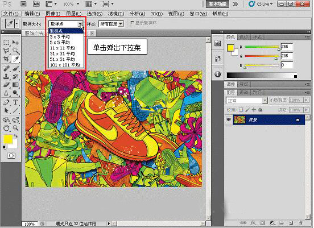The width and height of the screenshot is (314, 228).
Task: Select the Move tool
Action: (15, 42)
